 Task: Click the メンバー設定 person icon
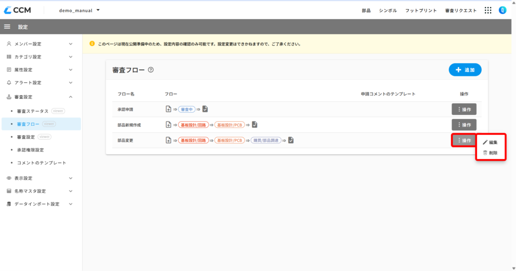[x=9, y=43]
